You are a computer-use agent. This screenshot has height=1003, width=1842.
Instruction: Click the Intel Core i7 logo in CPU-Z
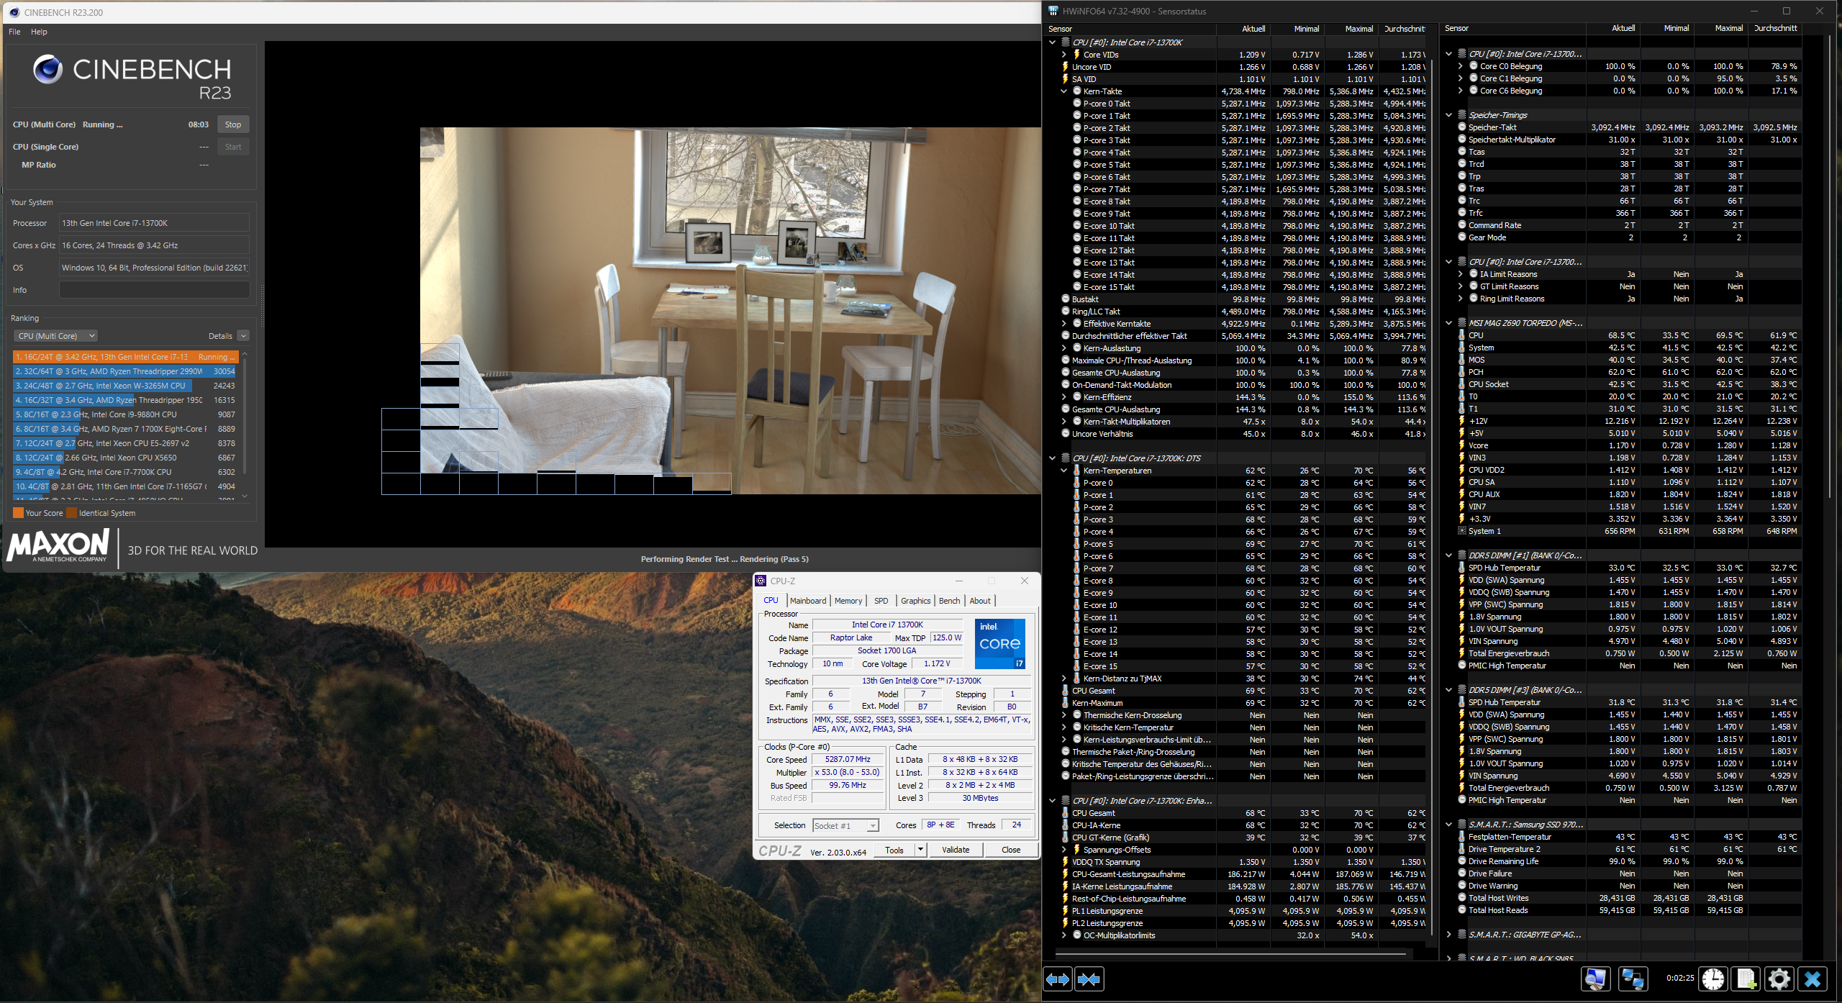999,644
